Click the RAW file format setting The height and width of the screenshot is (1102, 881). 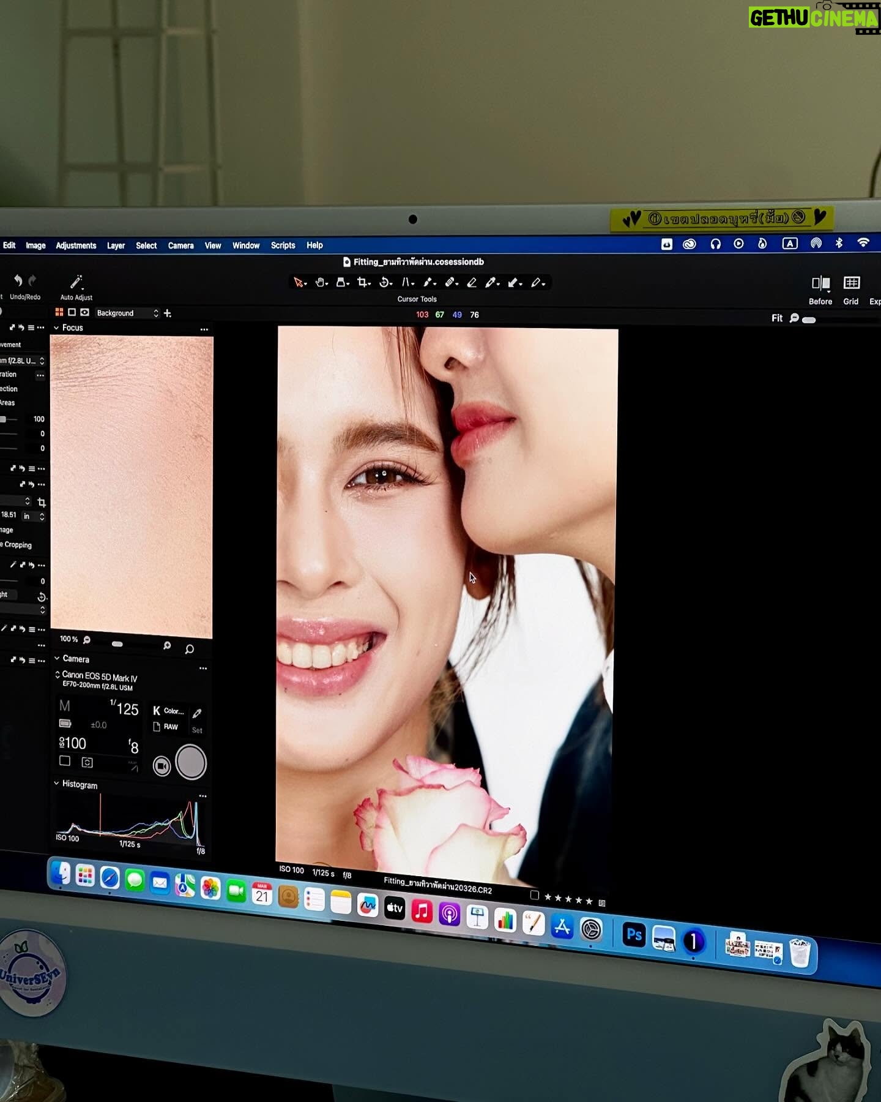coord(165,727)
